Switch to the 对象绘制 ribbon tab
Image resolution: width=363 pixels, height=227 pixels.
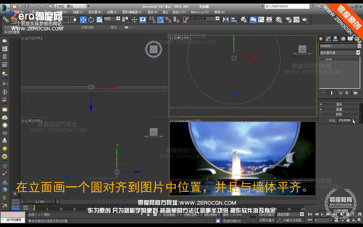87,27
